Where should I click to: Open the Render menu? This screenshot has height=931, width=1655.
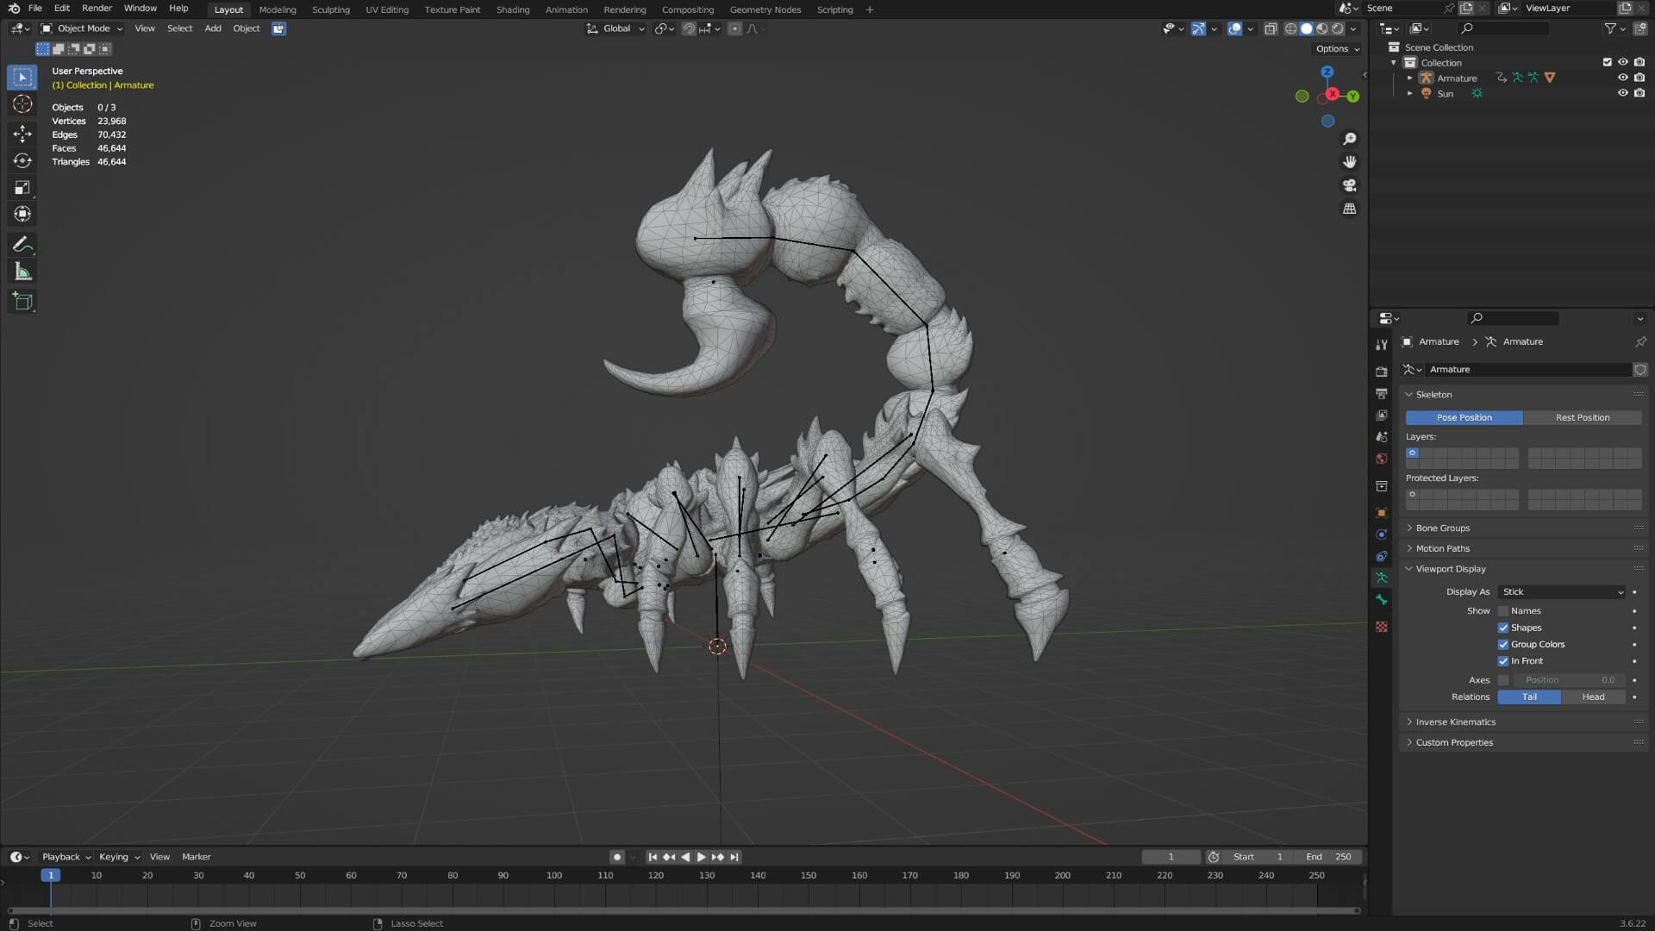click(x=97, y=9)
